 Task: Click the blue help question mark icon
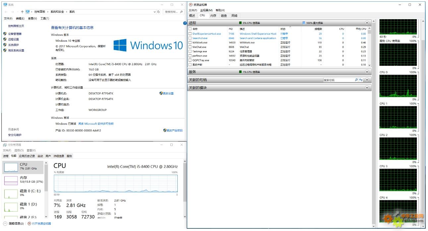185,23
